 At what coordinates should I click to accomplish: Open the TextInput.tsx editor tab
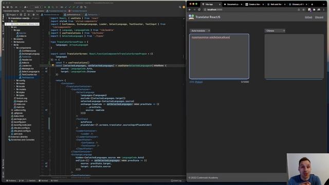[92, 15]
